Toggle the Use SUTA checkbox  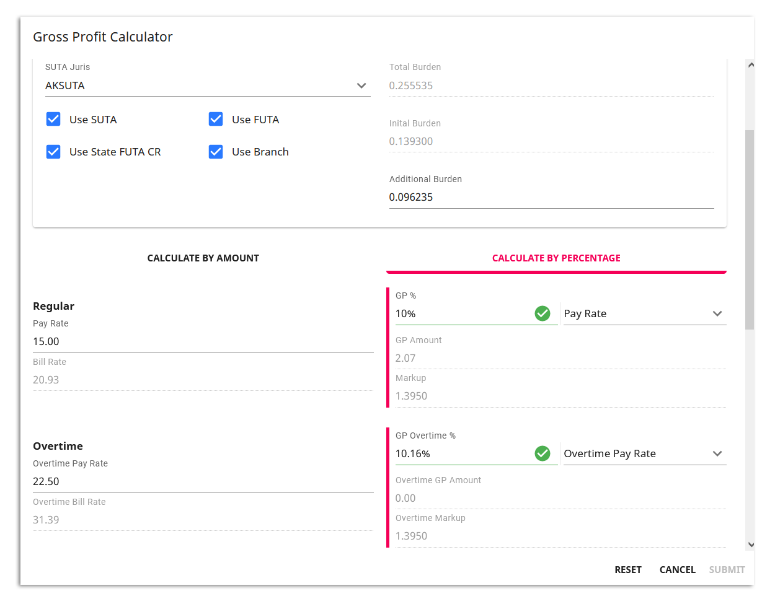tap(53, 119)
